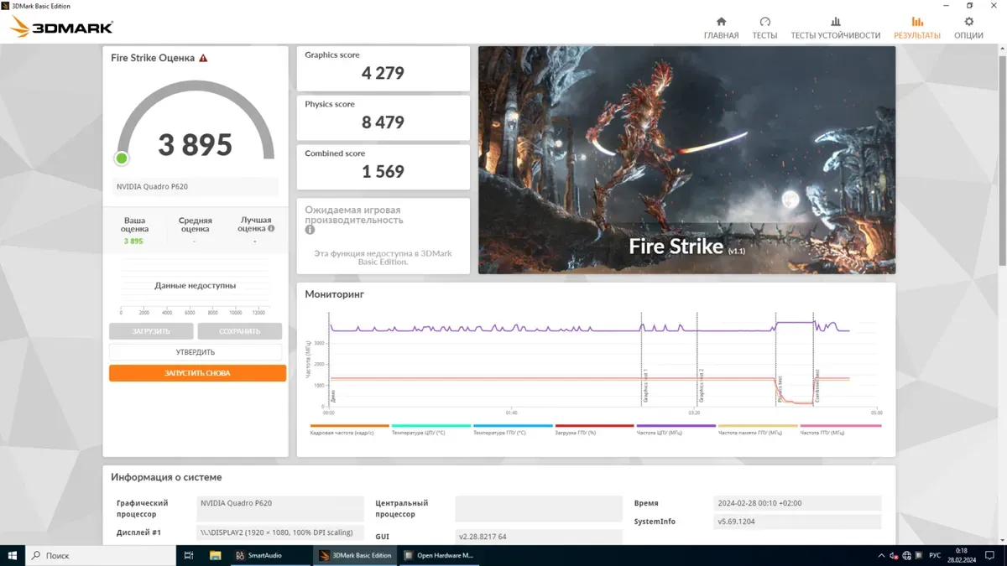This screenshot has width=1007, height=566.
Task: Click the УТВЕРДИТЬ button
Action: tap(196, 352)
